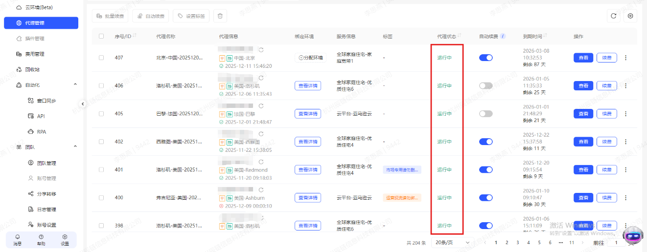
Task: Click the trash delete icon in toolbar
Action: (x=220, y=16)
